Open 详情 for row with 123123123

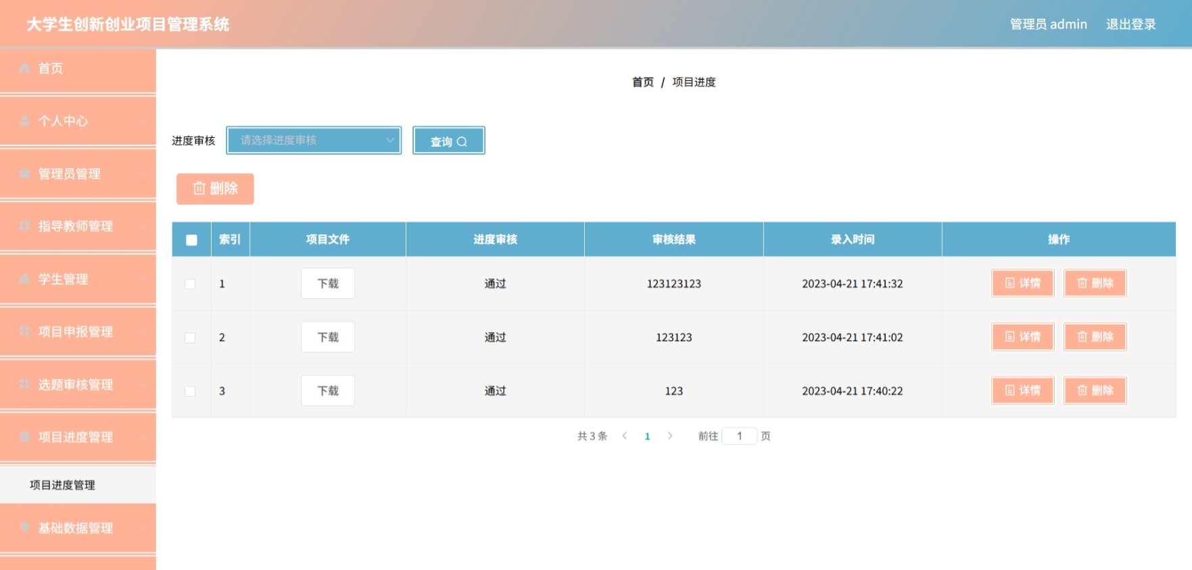1023,283
